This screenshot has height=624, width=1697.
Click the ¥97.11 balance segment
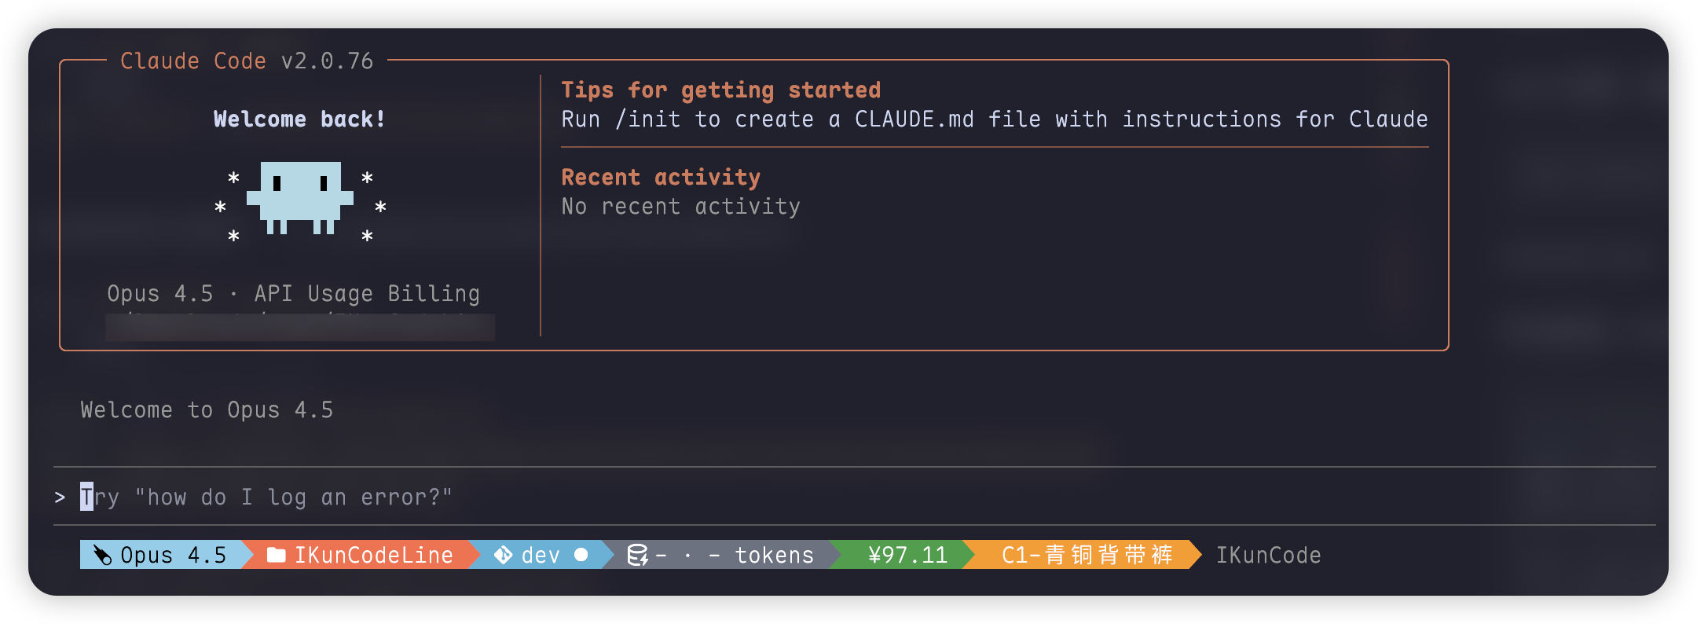point(907,555)
